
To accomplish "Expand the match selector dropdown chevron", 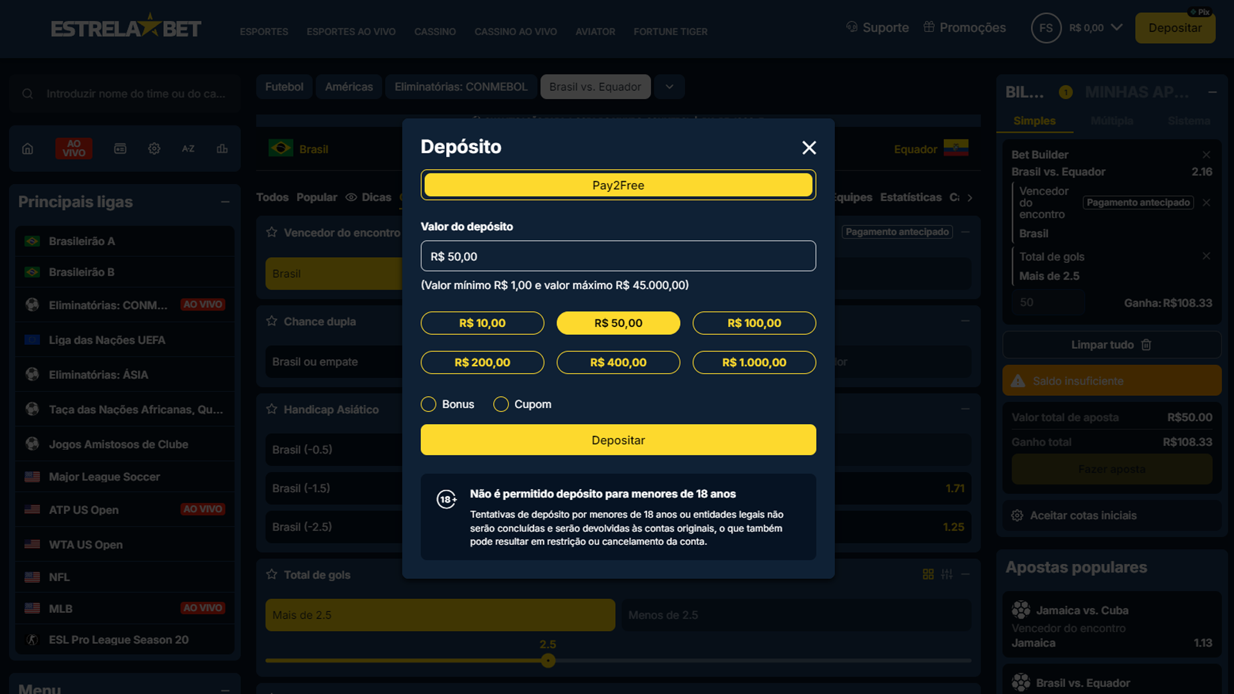I will pos(670,87).
